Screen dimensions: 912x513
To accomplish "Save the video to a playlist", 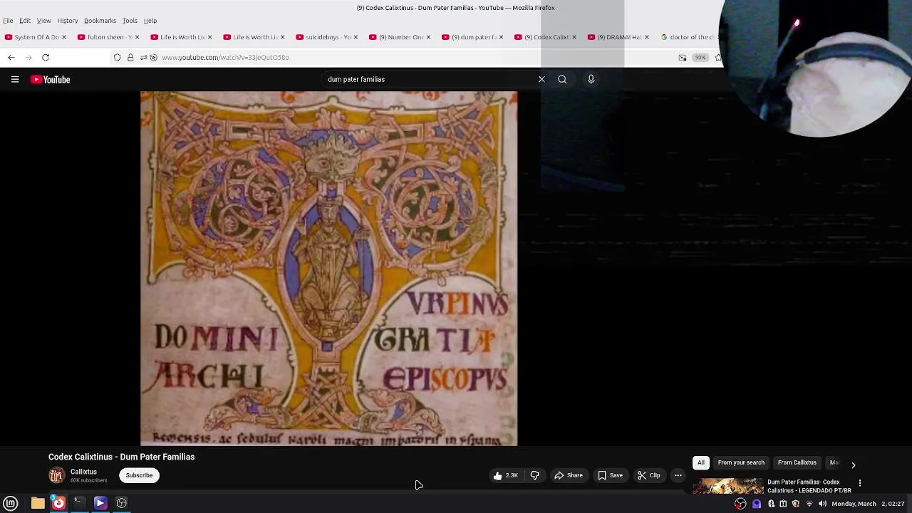I will tap(610, 475).
